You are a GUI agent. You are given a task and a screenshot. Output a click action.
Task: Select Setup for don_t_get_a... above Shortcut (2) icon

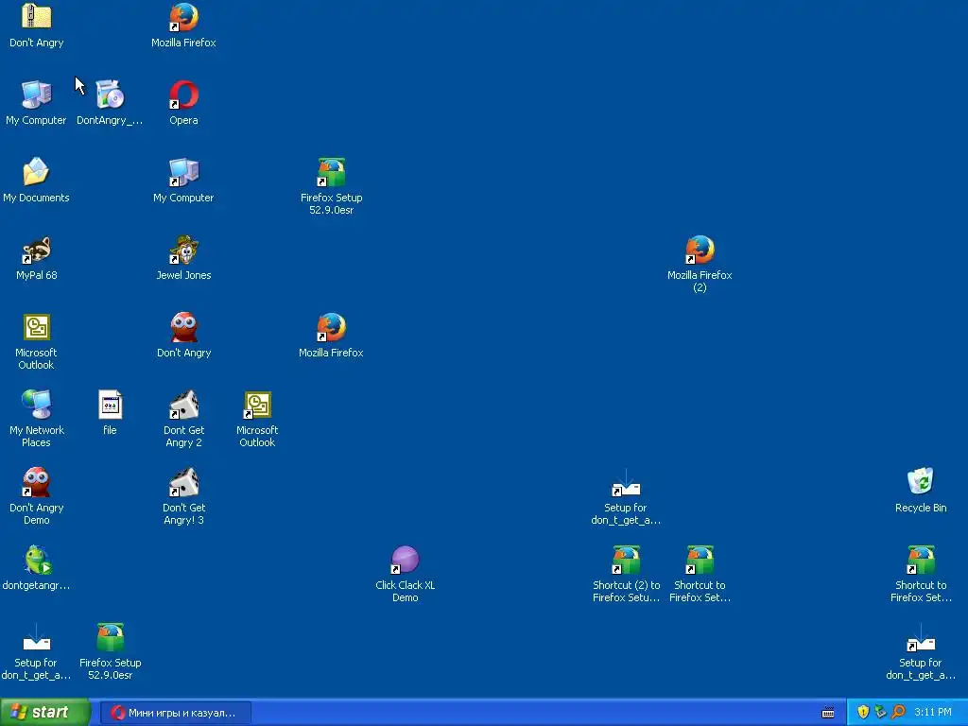(x=626, y=482)
